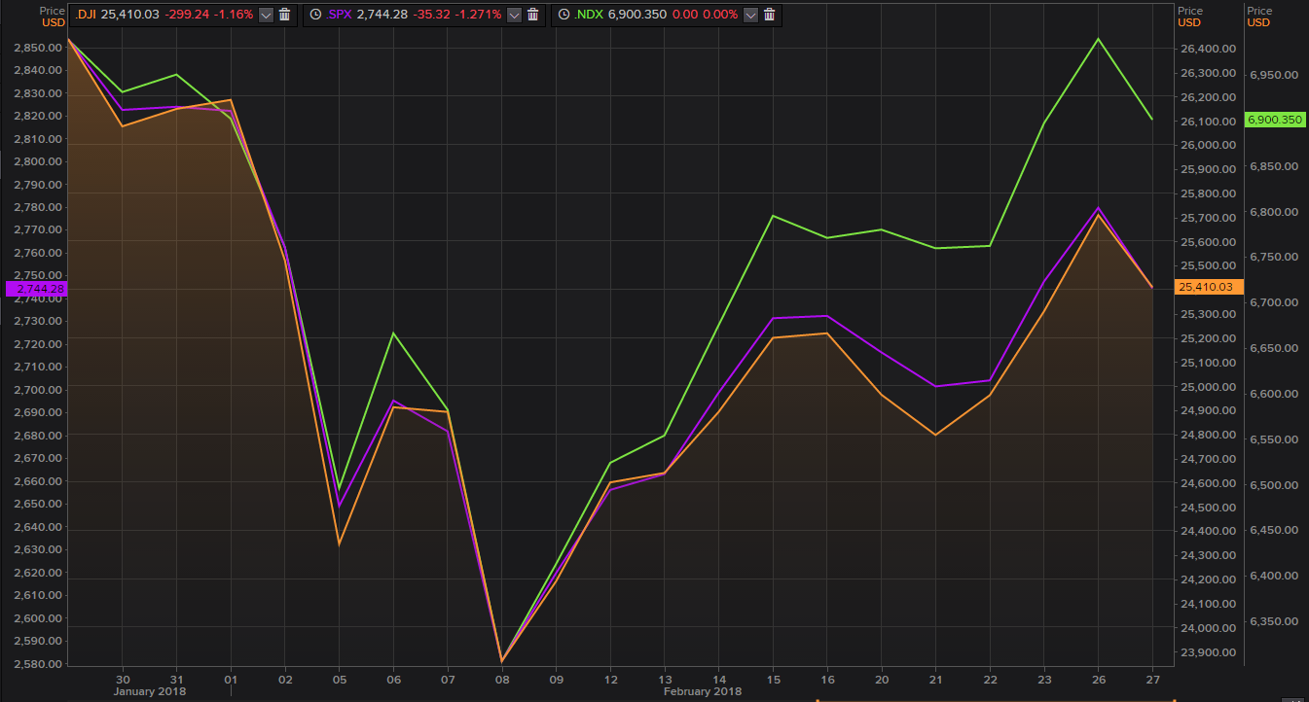Screen dimensions: 1309x702
Task: Click the .DJI change value -299.24
Action: [x=185, y=15]
